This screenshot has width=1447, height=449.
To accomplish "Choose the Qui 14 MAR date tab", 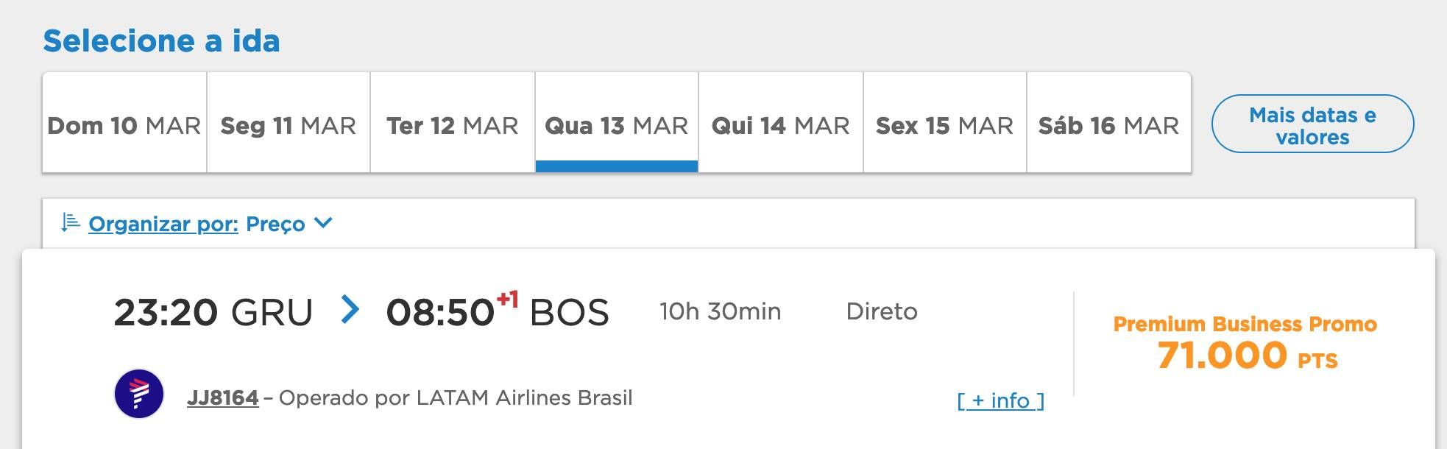I will tap(781, 122).
